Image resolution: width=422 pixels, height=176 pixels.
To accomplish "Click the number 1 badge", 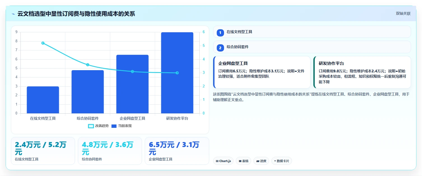I will click(220, 33).
